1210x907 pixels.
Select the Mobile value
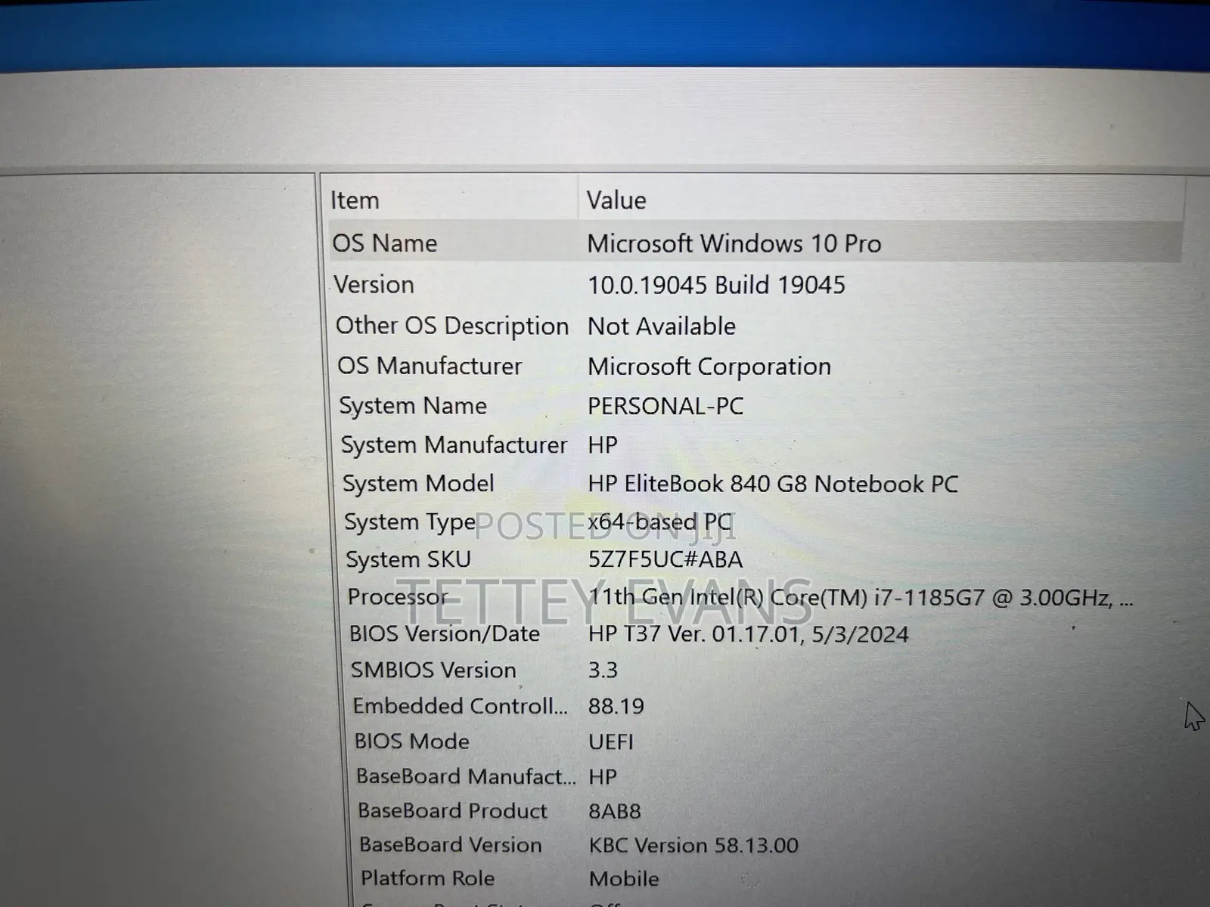[x=624, y=878]
